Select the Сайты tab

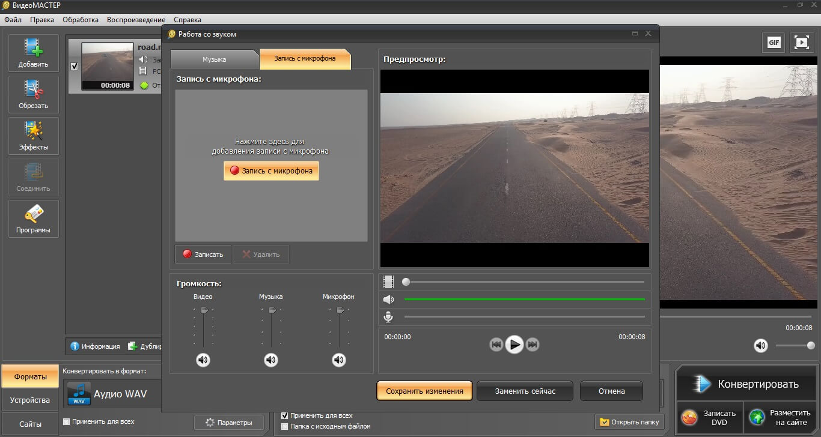coord(31,424)
